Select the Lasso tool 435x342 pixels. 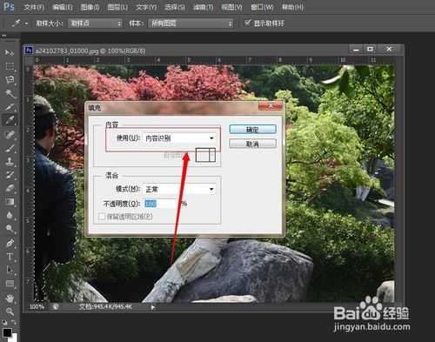pyautogui.click(x=10, y=80)
